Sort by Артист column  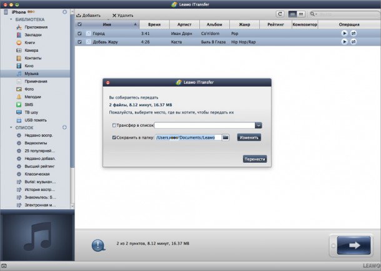pos(184,24)
